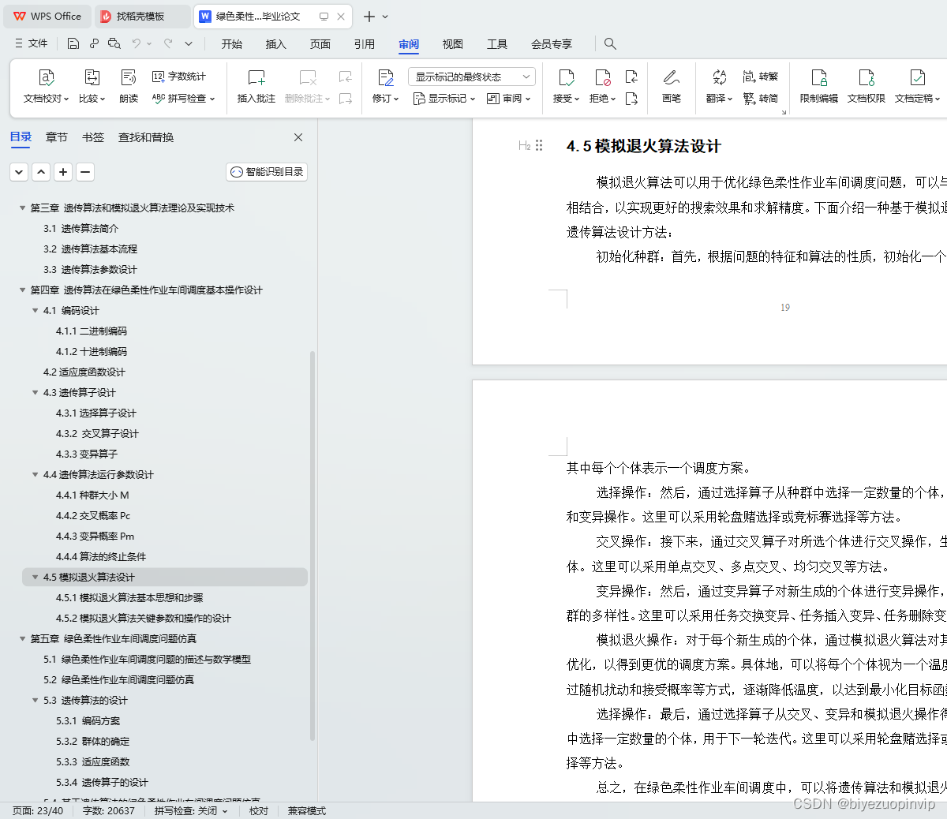Screen dimensions: 947x819
Task: Click 拼写检查: 关闭 in status bar
Action: point(191,811)
